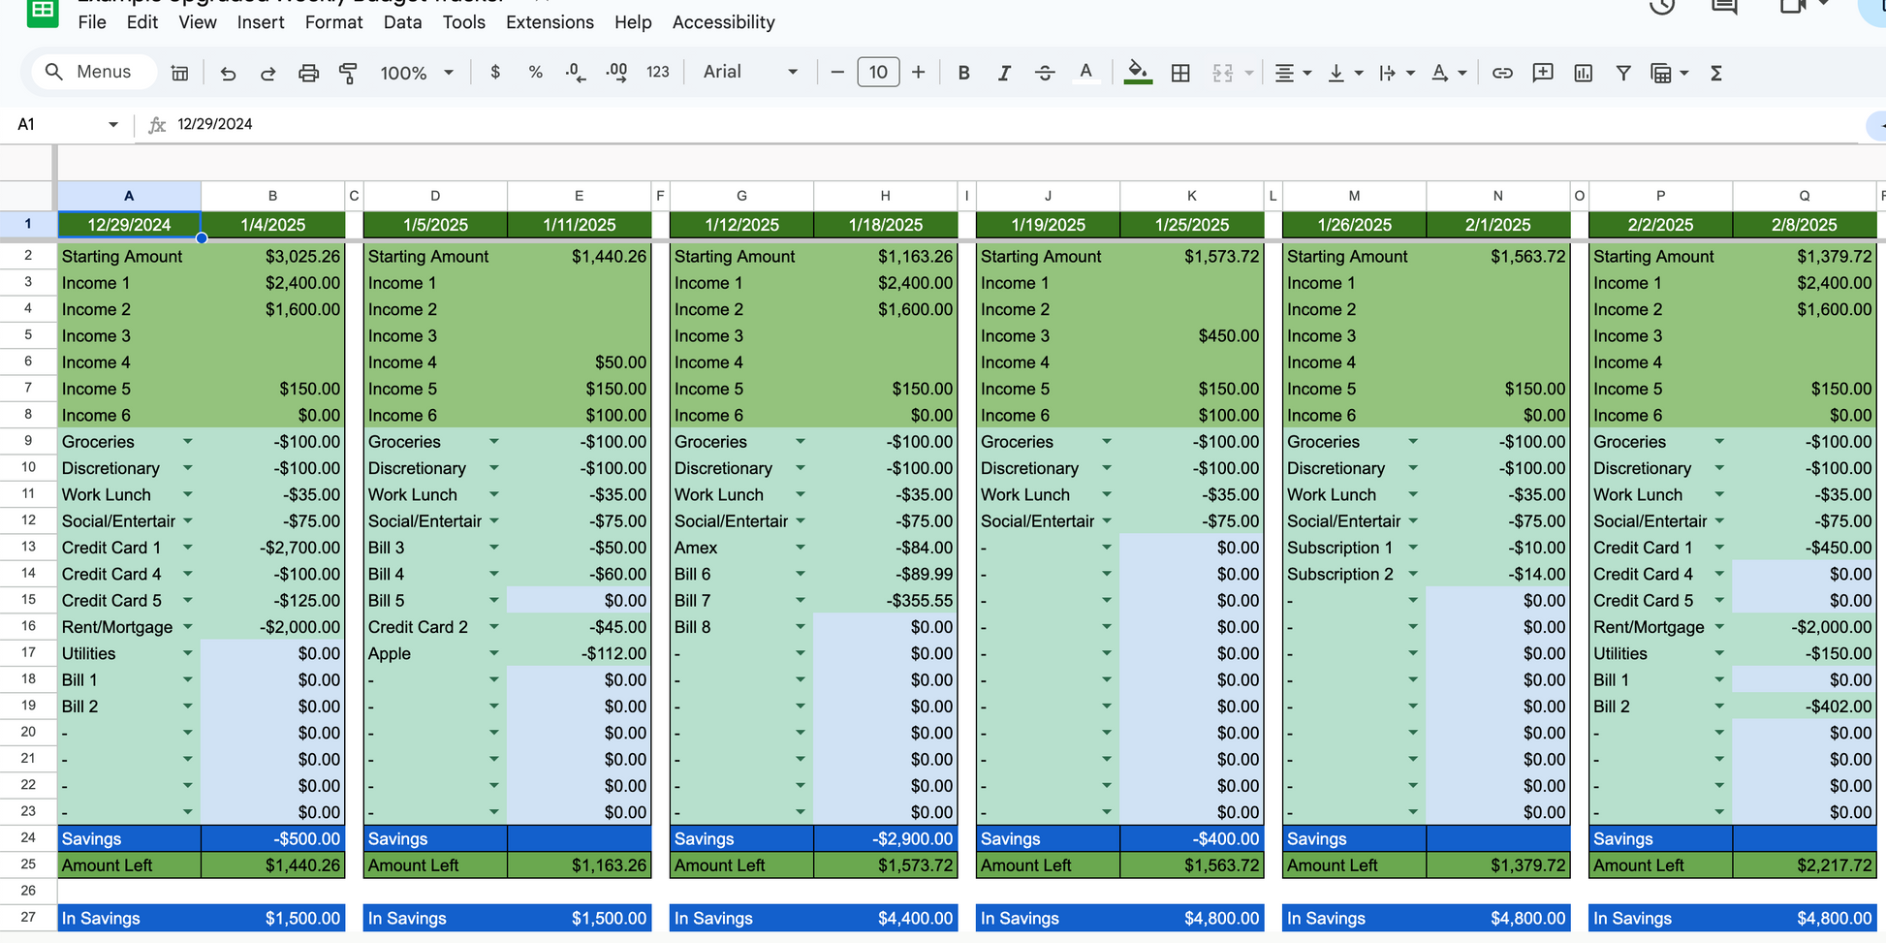Screen dimensions: 1886x943
Task: Open the Arial font dropdown
Action: (x=750, y=73)
